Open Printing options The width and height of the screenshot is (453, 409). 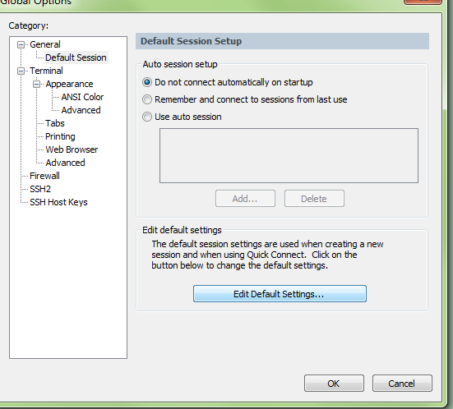[x=60, y=136]
